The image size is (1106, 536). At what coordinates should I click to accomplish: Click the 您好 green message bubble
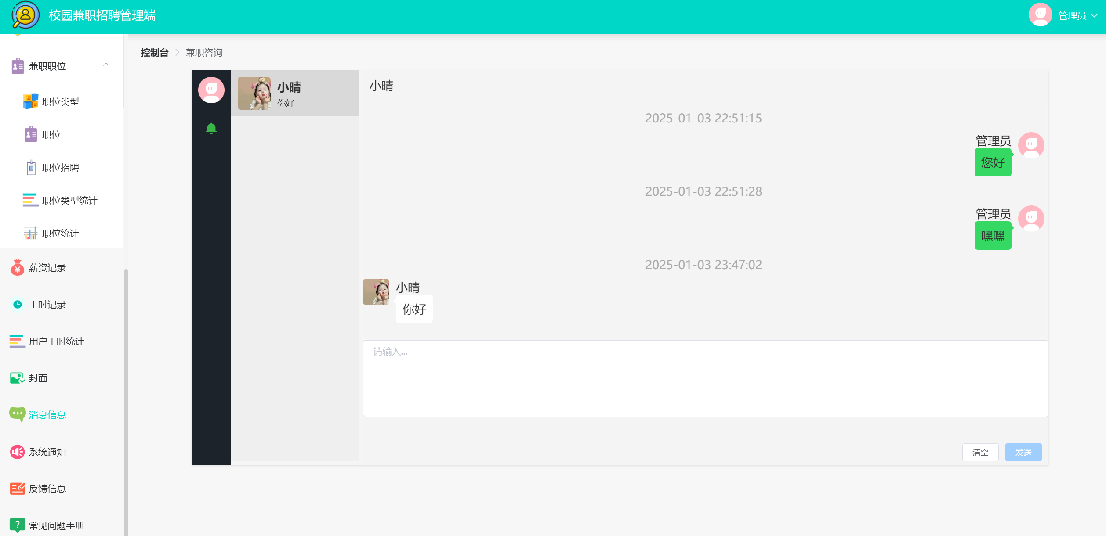993,162
